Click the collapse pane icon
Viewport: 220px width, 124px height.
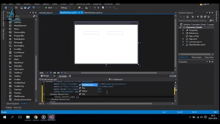pyautogui.click(x=175, y=76)
